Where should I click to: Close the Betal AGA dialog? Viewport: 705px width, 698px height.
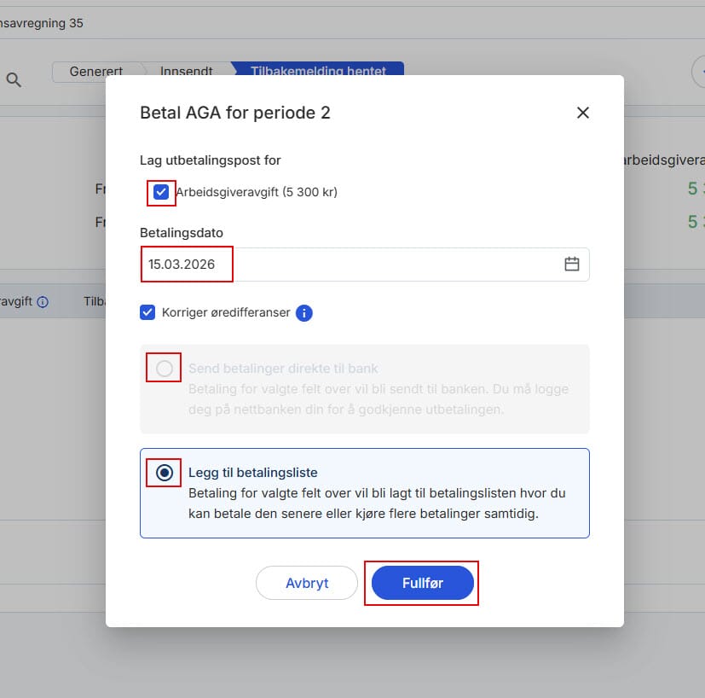point(583,113)
